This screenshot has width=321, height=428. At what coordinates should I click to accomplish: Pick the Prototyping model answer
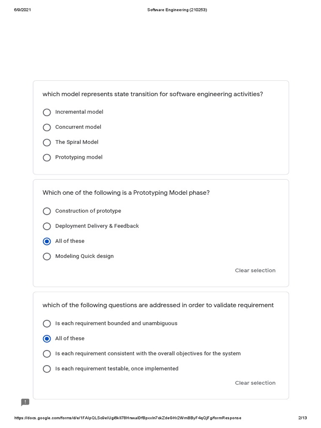click(47, 158)
